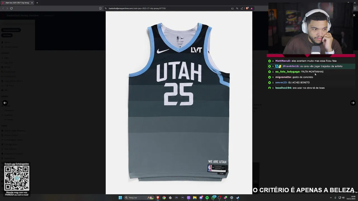Click JFranklin16 username in chat
This screenshot has height=201, width=358.
click(x=291, y=66)
